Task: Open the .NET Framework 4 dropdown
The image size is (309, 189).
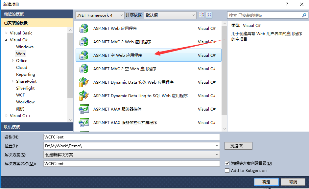Action: click(x=100, y=15)
